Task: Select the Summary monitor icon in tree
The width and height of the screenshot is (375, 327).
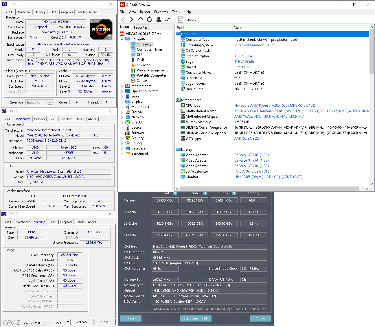Action: (133, 44)
